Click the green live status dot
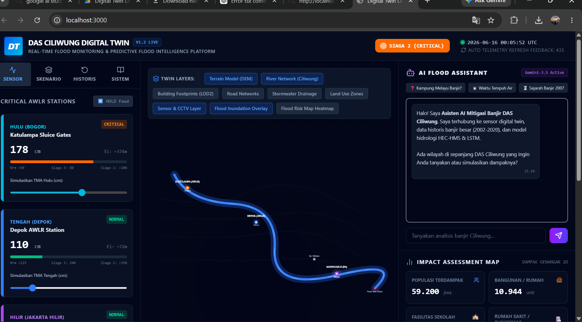Screen dimensions: 582x322 point(463,42)
